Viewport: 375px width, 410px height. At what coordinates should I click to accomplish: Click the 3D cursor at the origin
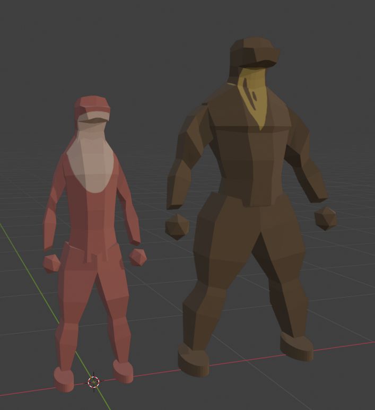click(x=94, y=382)
